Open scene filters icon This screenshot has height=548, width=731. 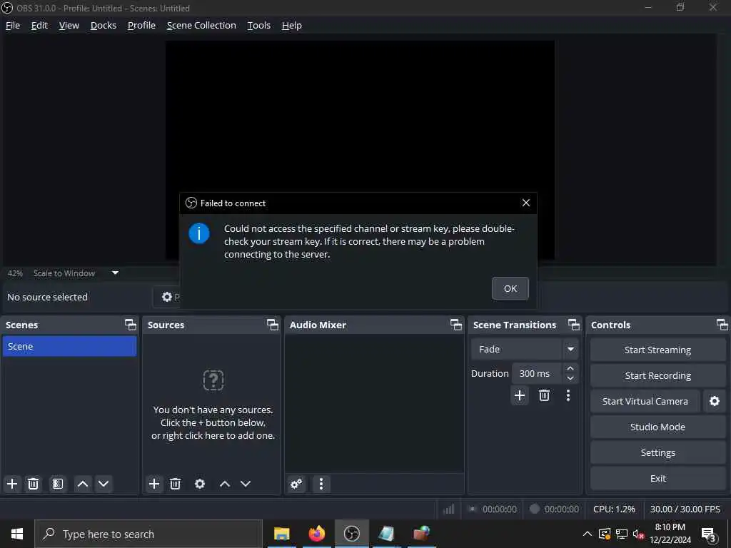58,484
